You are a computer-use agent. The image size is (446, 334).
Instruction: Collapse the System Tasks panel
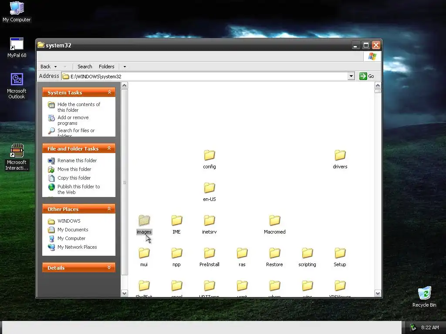[x=109, y=92]
